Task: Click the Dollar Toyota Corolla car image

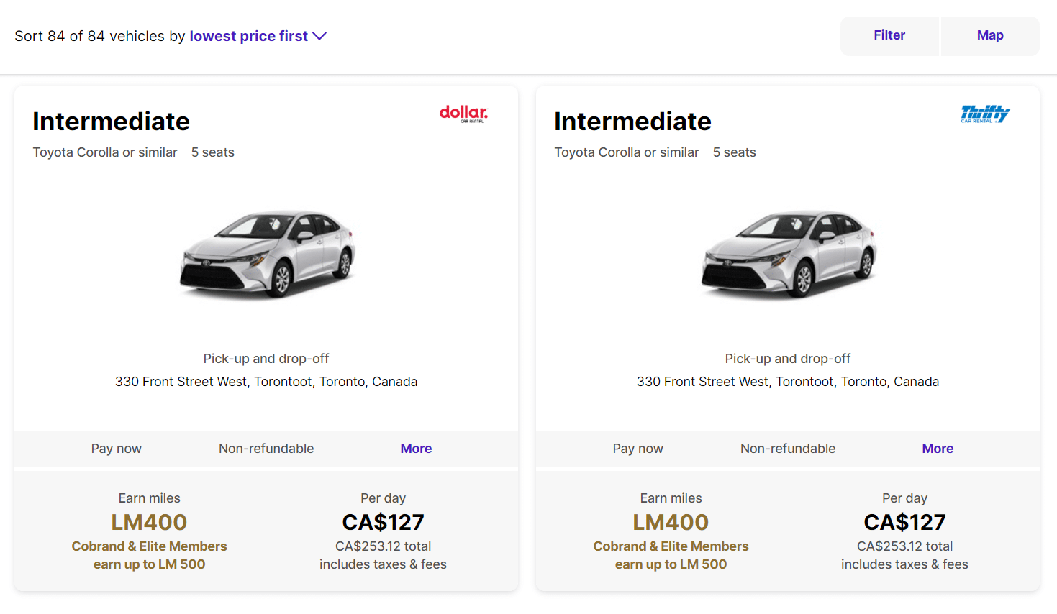Action: pos(267,253)
